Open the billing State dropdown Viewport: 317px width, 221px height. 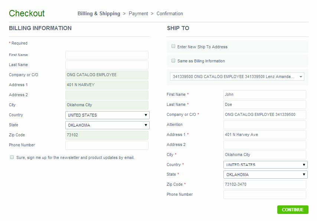[x=107, y=125]
